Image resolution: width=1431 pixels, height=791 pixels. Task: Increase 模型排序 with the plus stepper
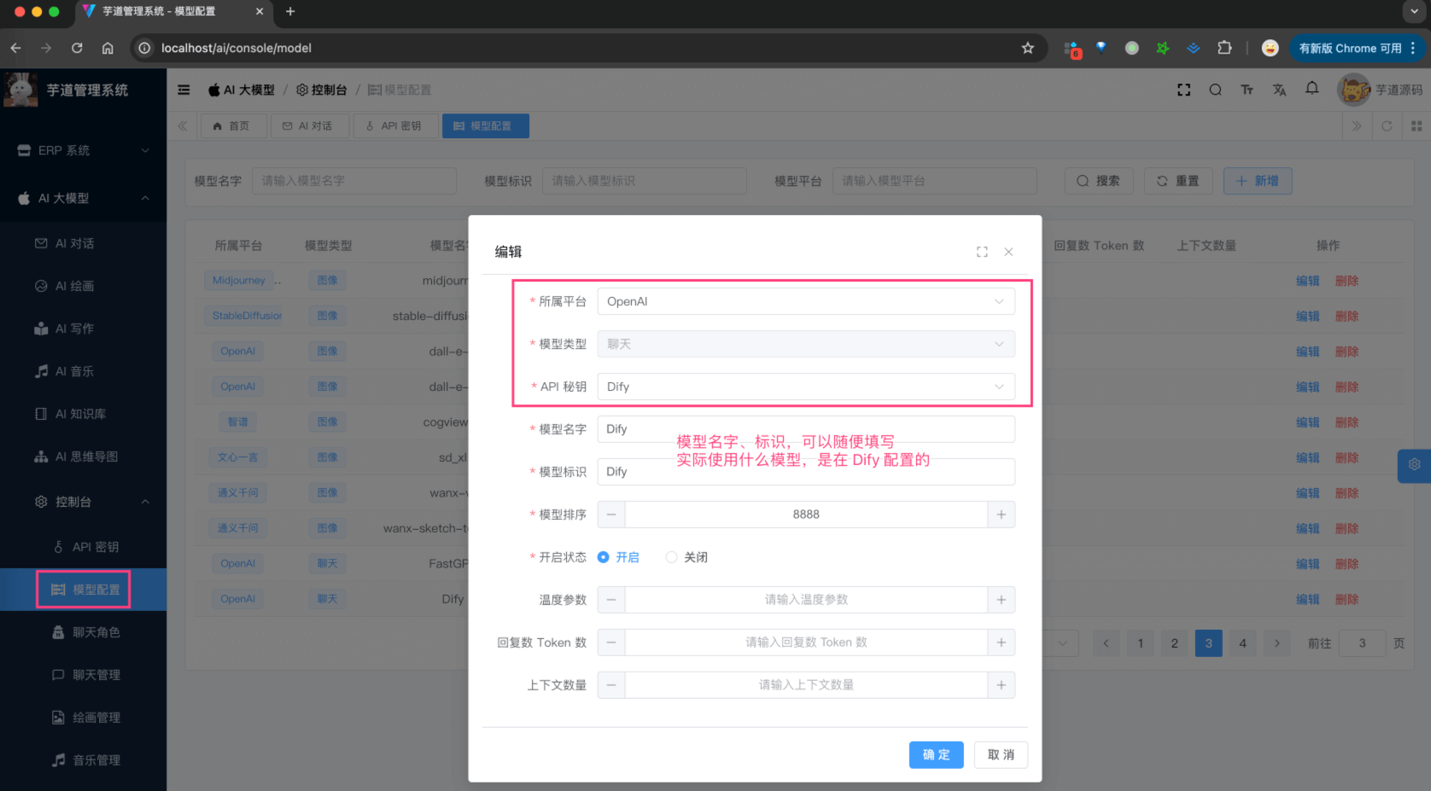tap(1001, 514)
